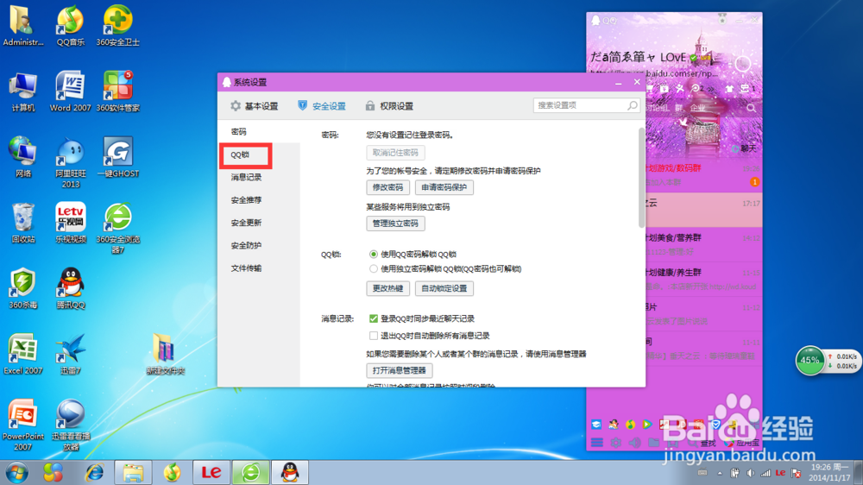The width and height of the screenshot is (863, 485).
Task: Open the 迅雷7 desktop icon
Action: tap(71, 354)
